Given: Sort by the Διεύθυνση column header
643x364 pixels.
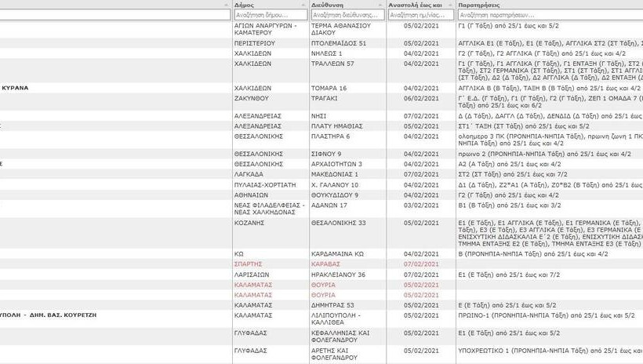Looking at the screenshot, I should pyautogui.click(x=329, y=5).
